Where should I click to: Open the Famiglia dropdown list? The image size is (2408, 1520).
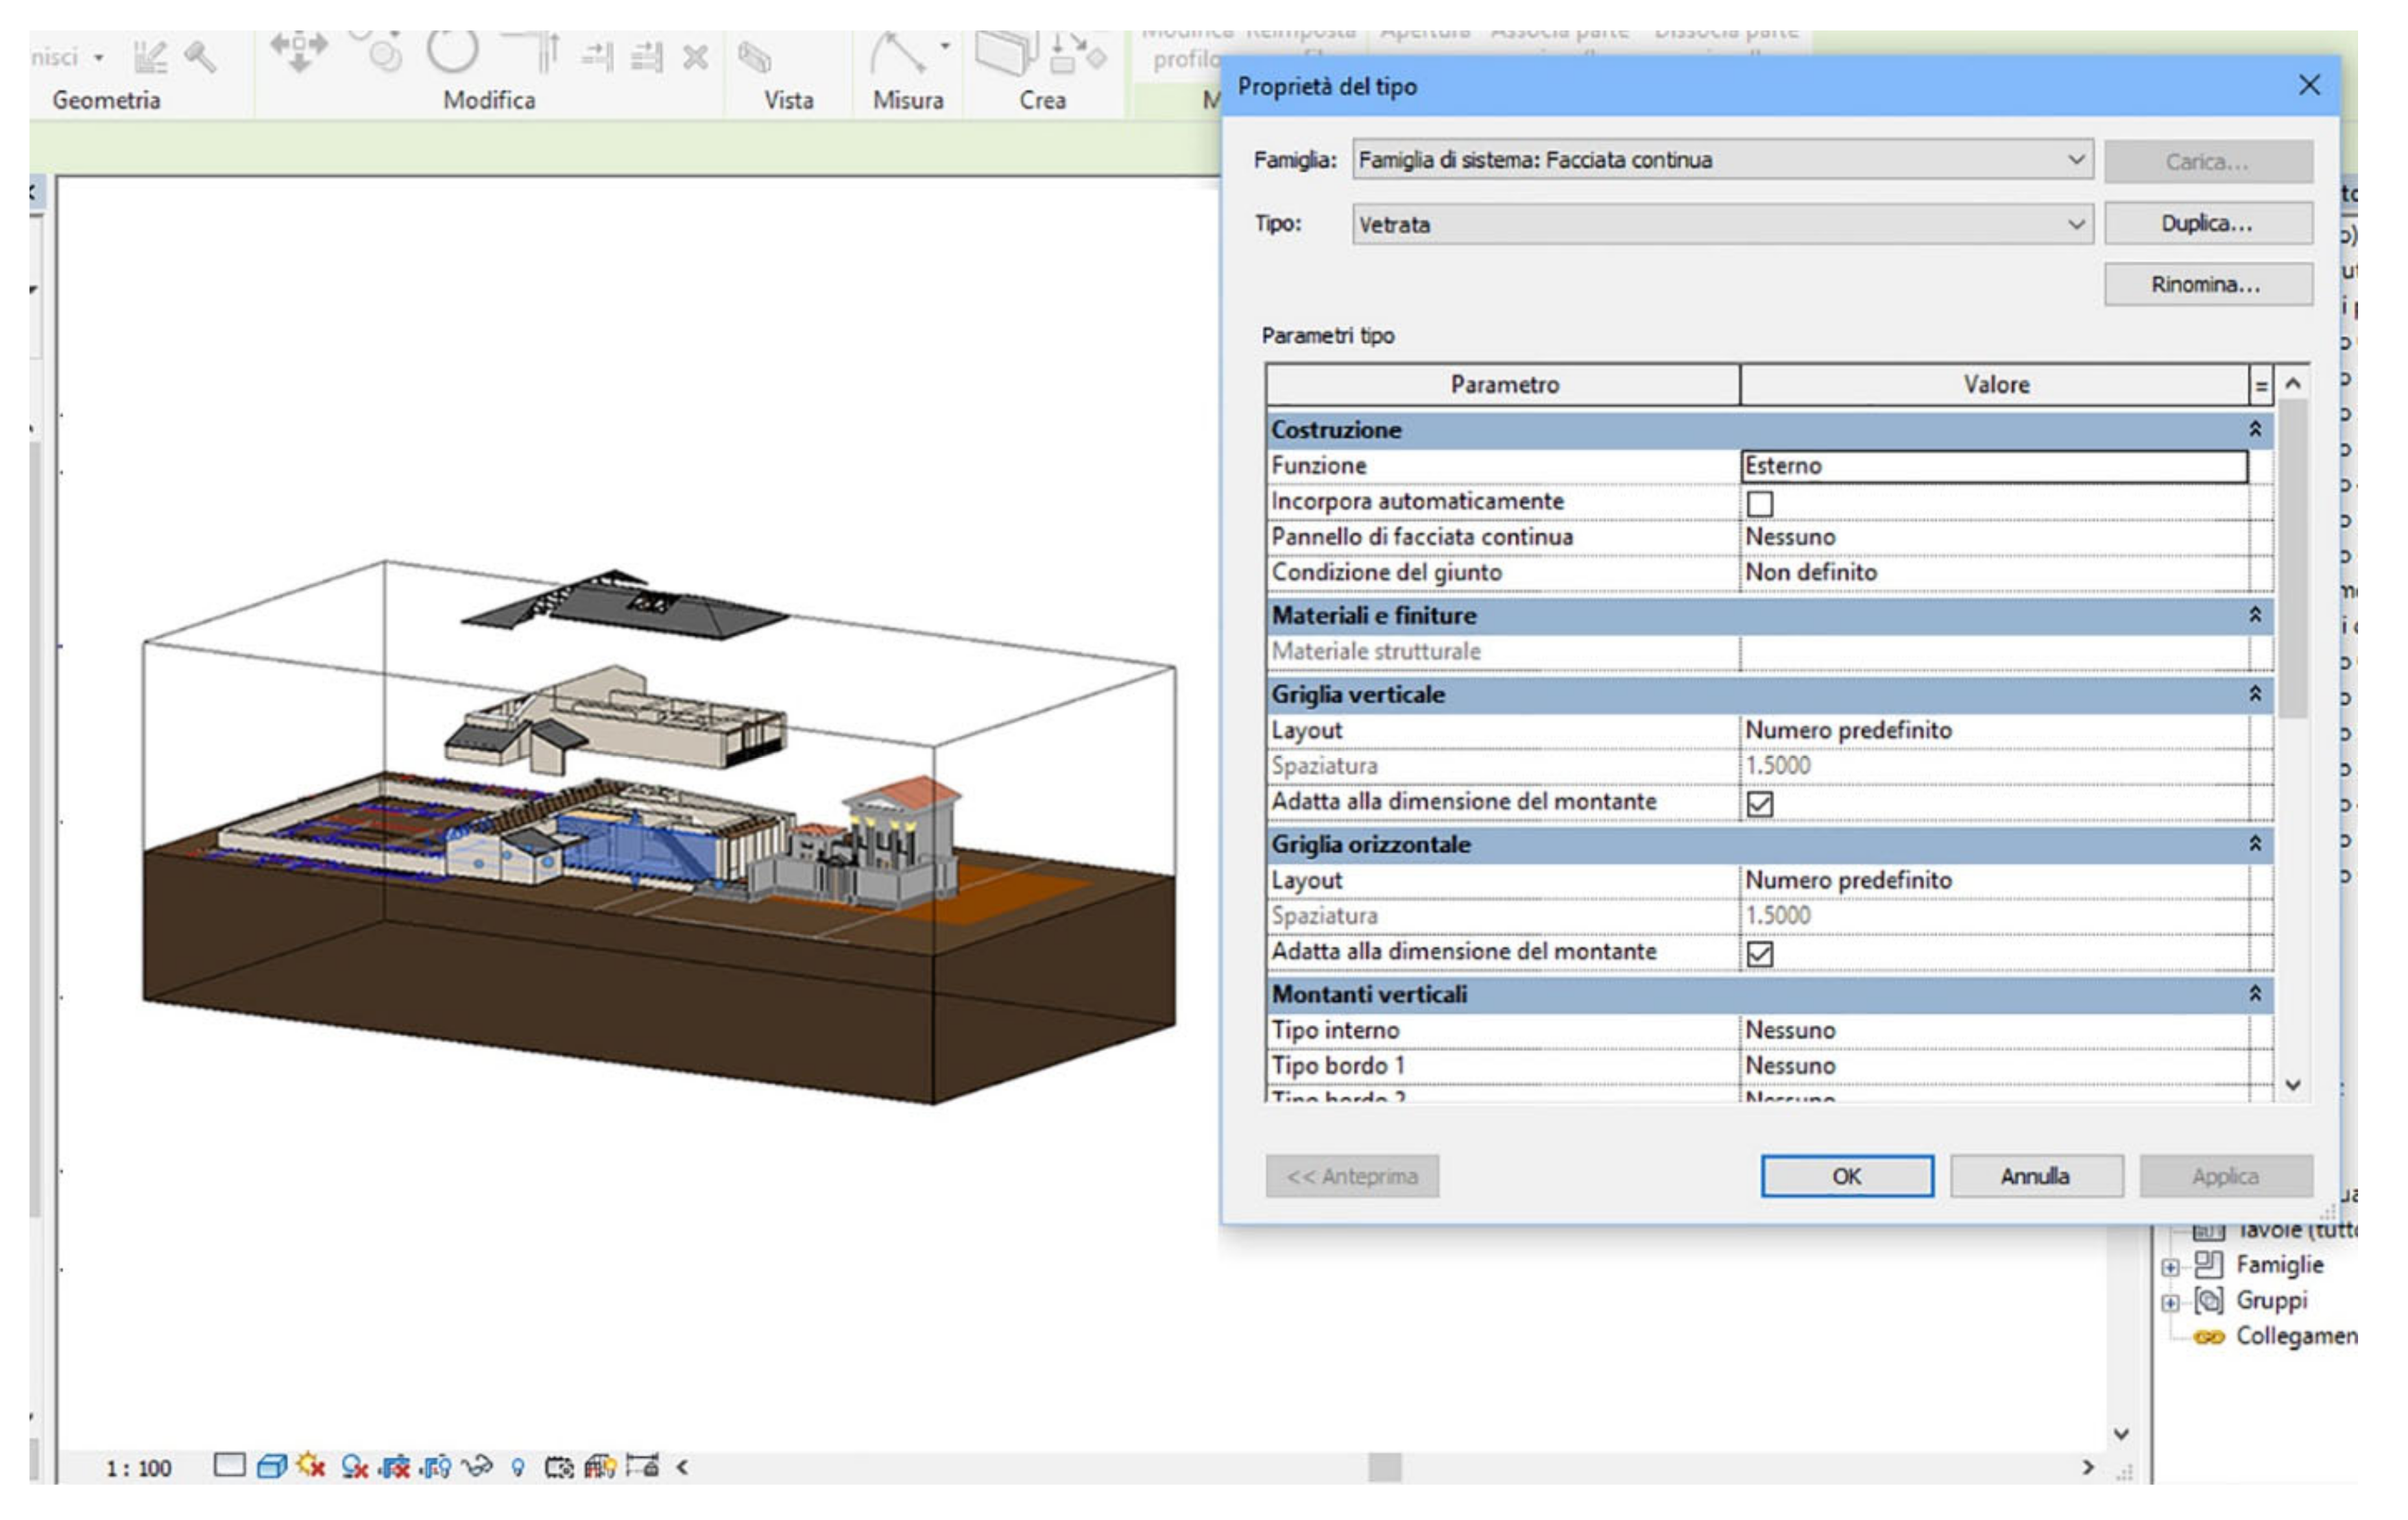coord(2076,160)
